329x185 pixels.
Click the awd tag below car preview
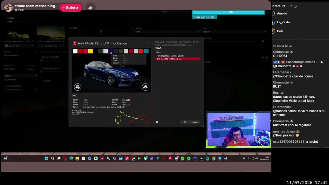pos(74,95)
